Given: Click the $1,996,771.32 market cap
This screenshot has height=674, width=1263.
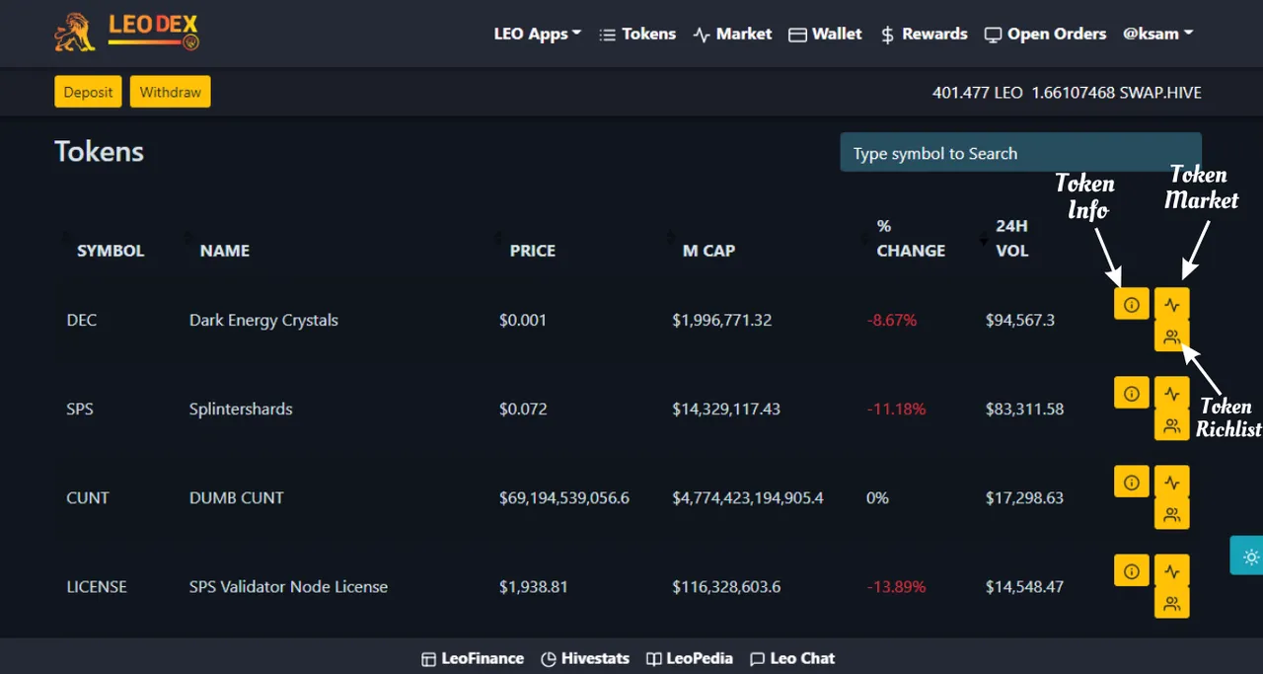Looking at the screenshot, I should point(721,320).
